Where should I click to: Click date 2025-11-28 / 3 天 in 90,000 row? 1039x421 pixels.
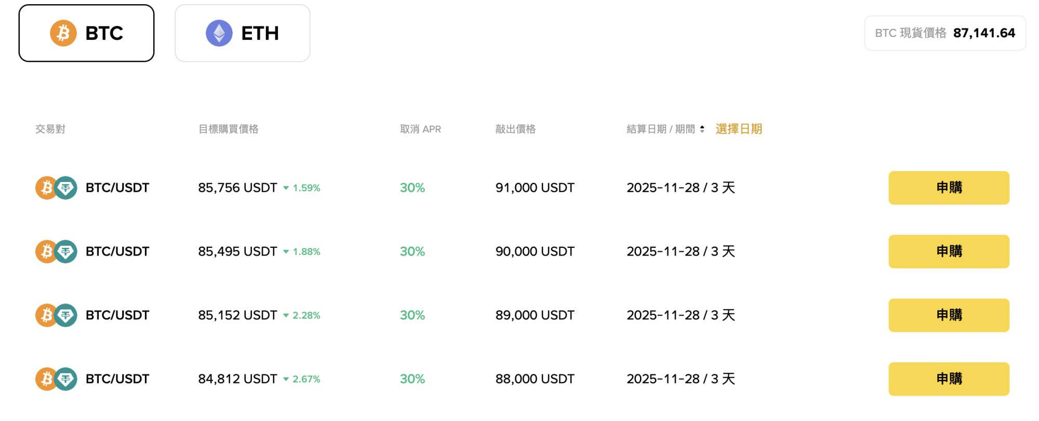pyautogui.click(x=681, y=251)
